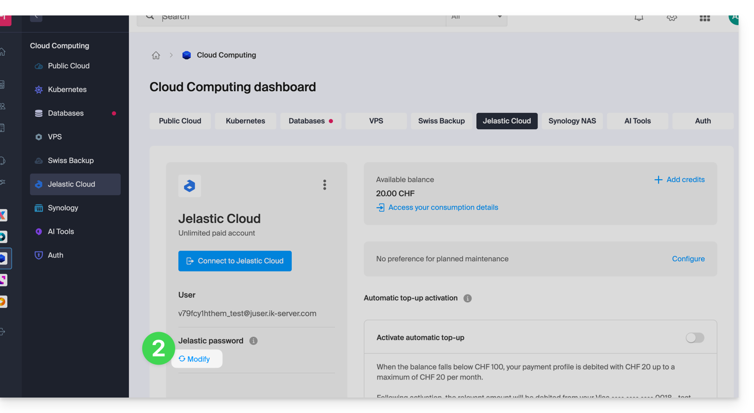Click the Search input field
This screenshot has width=754, height=413.
[299, 19]
